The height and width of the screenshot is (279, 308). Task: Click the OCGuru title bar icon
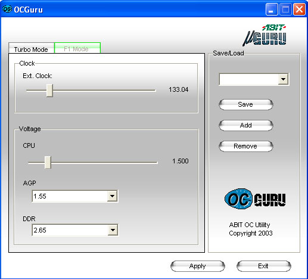(7, 9)
